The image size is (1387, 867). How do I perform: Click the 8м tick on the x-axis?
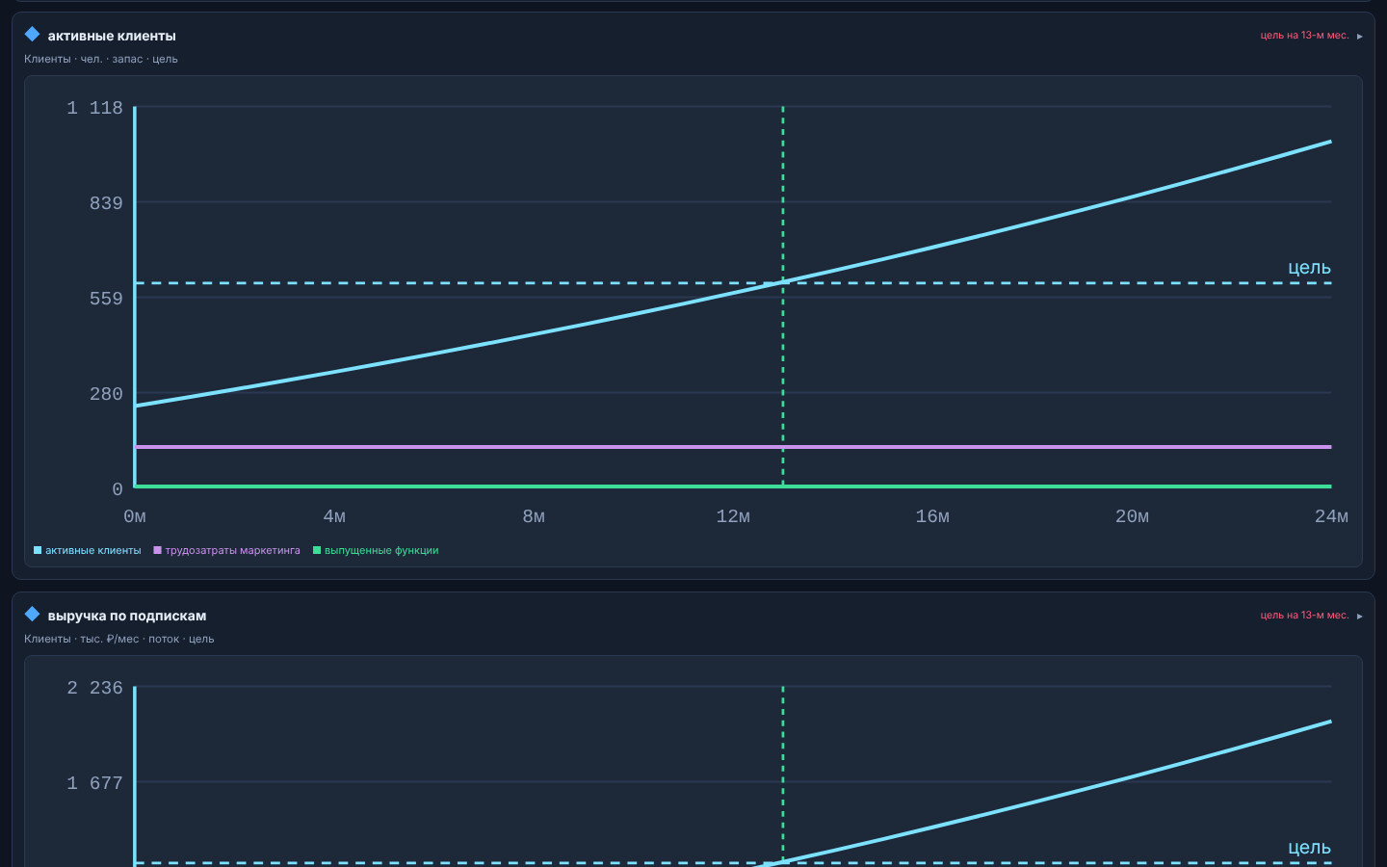tap(534, 516)
